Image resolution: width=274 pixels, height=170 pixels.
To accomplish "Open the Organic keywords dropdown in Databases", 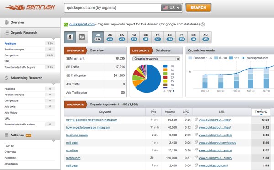I will coord(156,59).
